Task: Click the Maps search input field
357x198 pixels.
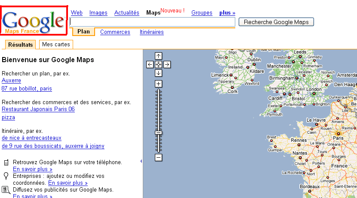Action: [x=152, y=22]
